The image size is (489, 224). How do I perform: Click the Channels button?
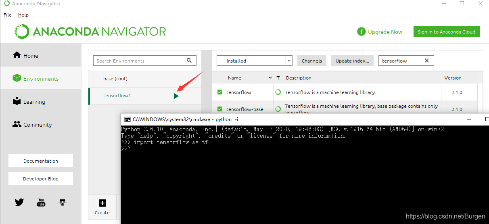312,61
